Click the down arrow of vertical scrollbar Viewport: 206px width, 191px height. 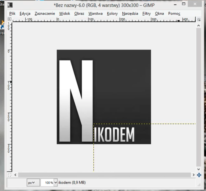coord(199,169)
